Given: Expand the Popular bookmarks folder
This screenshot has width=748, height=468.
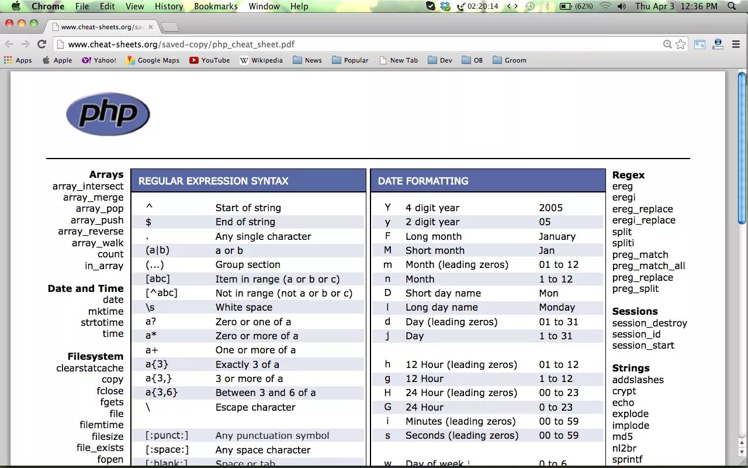Looking at the screenshot, I should (x=350, y=60).
